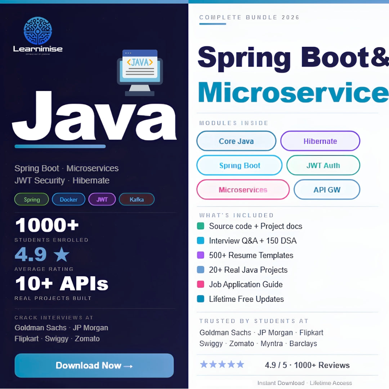The image size is (389, 389).
Task: Click the green square beside Source code
Action: point(201,226)
